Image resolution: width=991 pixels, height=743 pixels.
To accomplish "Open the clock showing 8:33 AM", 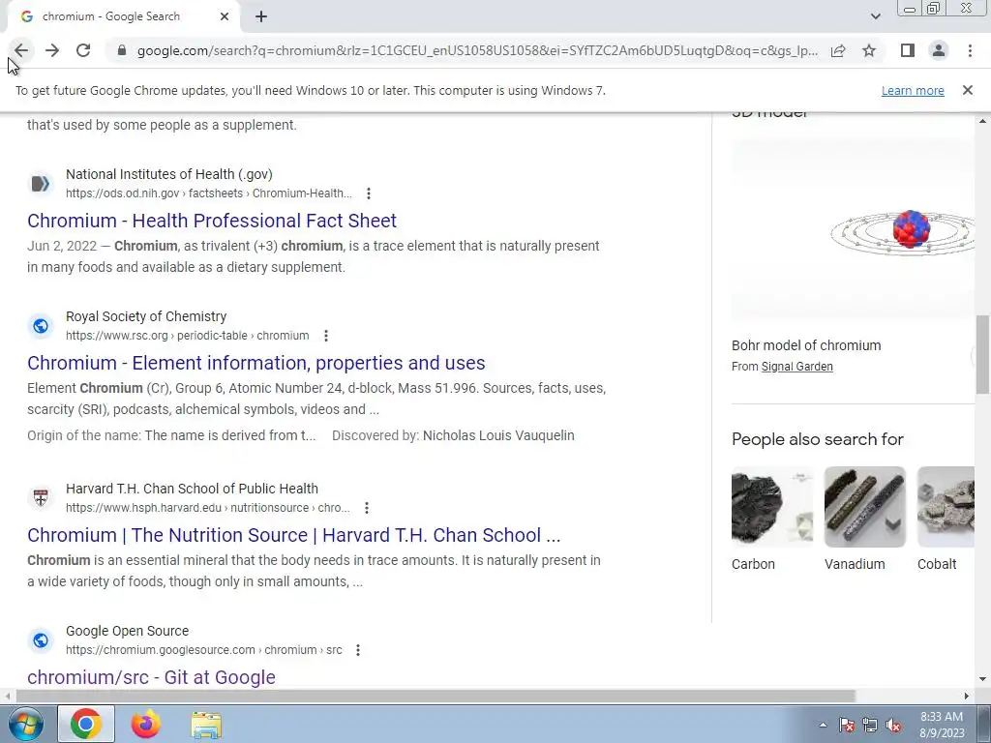I will click(x=942, y=725).
